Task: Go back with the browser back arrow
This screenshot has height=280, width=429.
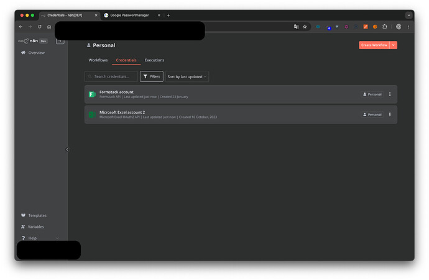Action: 21,27
